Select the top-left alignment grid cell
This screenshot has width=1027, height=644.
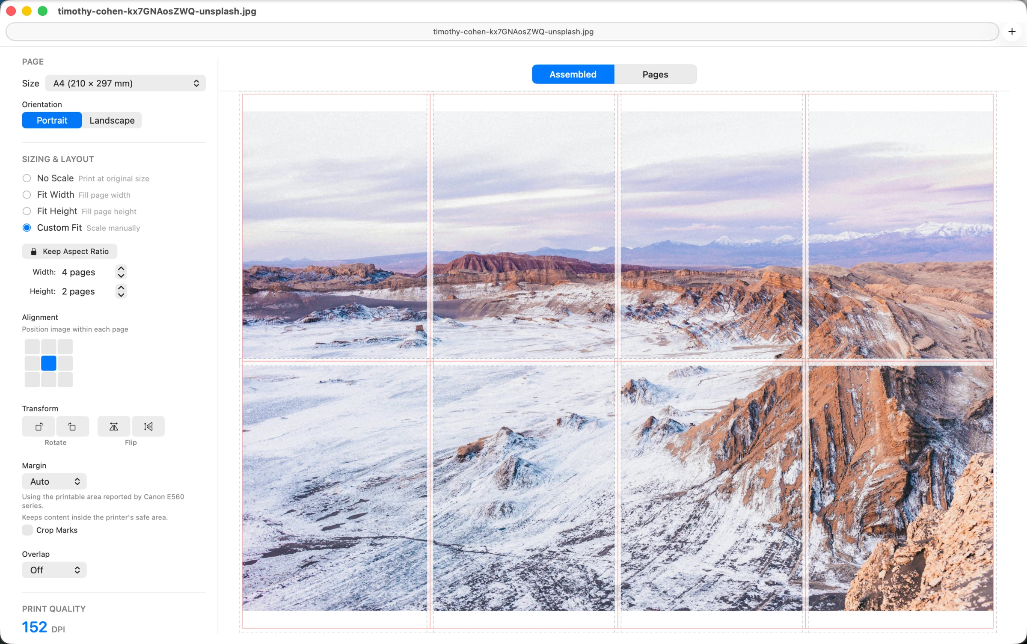[32, 347]
